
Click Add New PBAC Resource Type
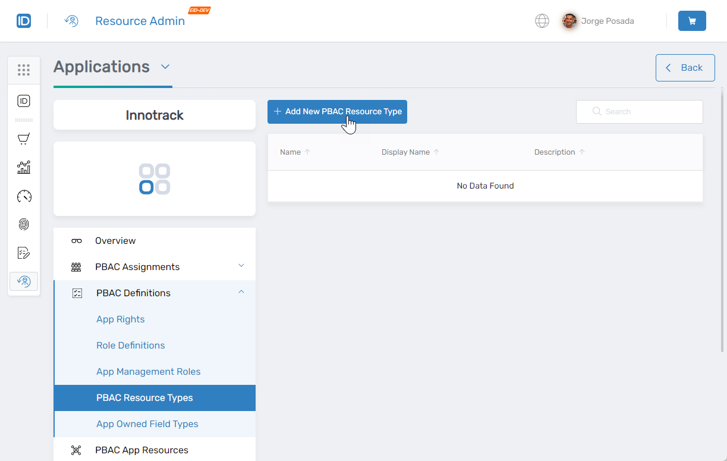point(337,112)
